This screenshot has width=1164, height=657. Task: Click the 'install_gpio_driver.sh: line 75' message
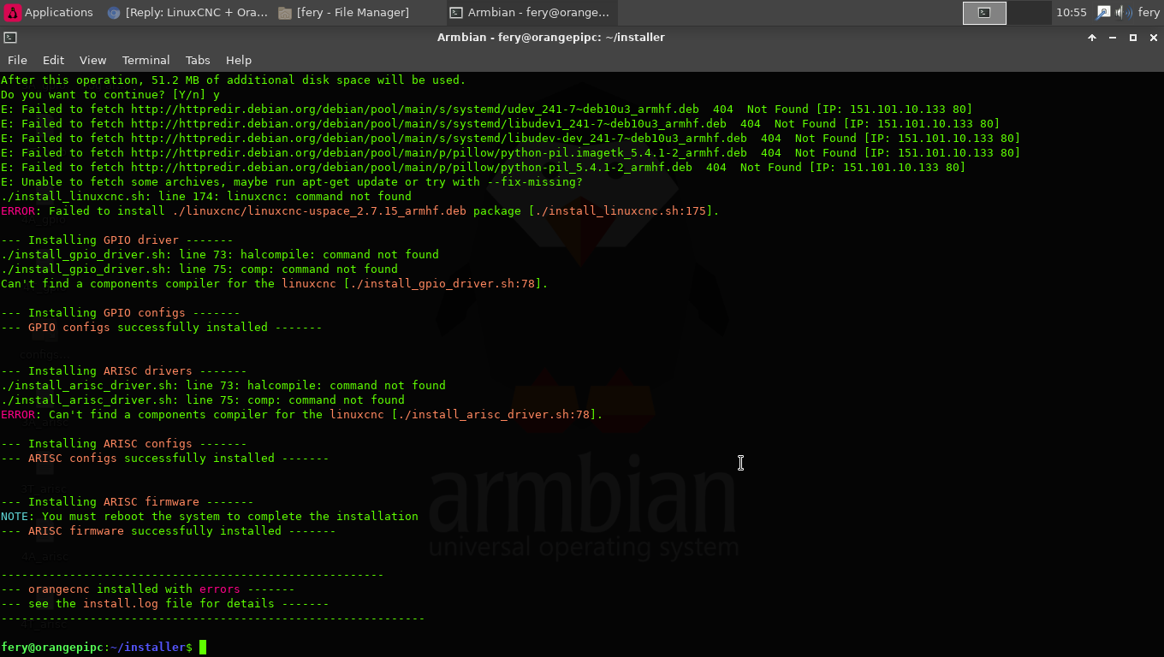pos(199,269)
